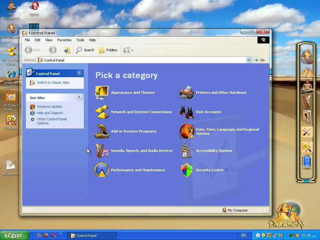Click the Go button
320x240 pixels.
pos(259,60)
